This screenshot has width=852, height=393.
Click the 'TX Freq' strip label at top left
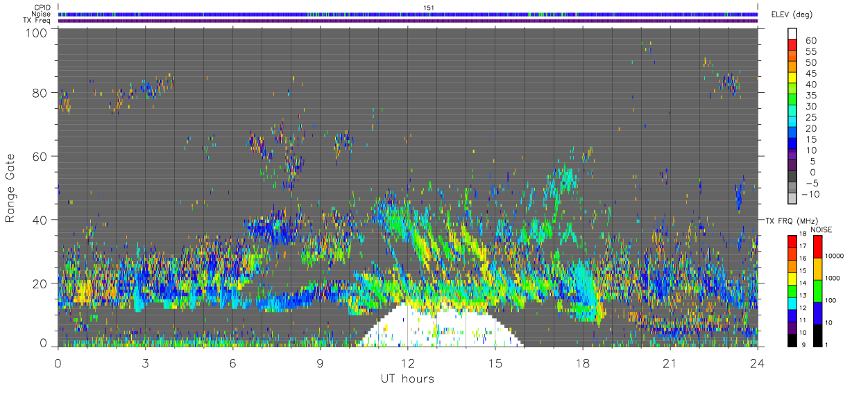click(x=37, y=20)
